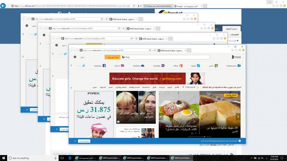The width and height of the screenshot is (287, 161).
Task: Open the Office icon link
Action: pos(181,66)
